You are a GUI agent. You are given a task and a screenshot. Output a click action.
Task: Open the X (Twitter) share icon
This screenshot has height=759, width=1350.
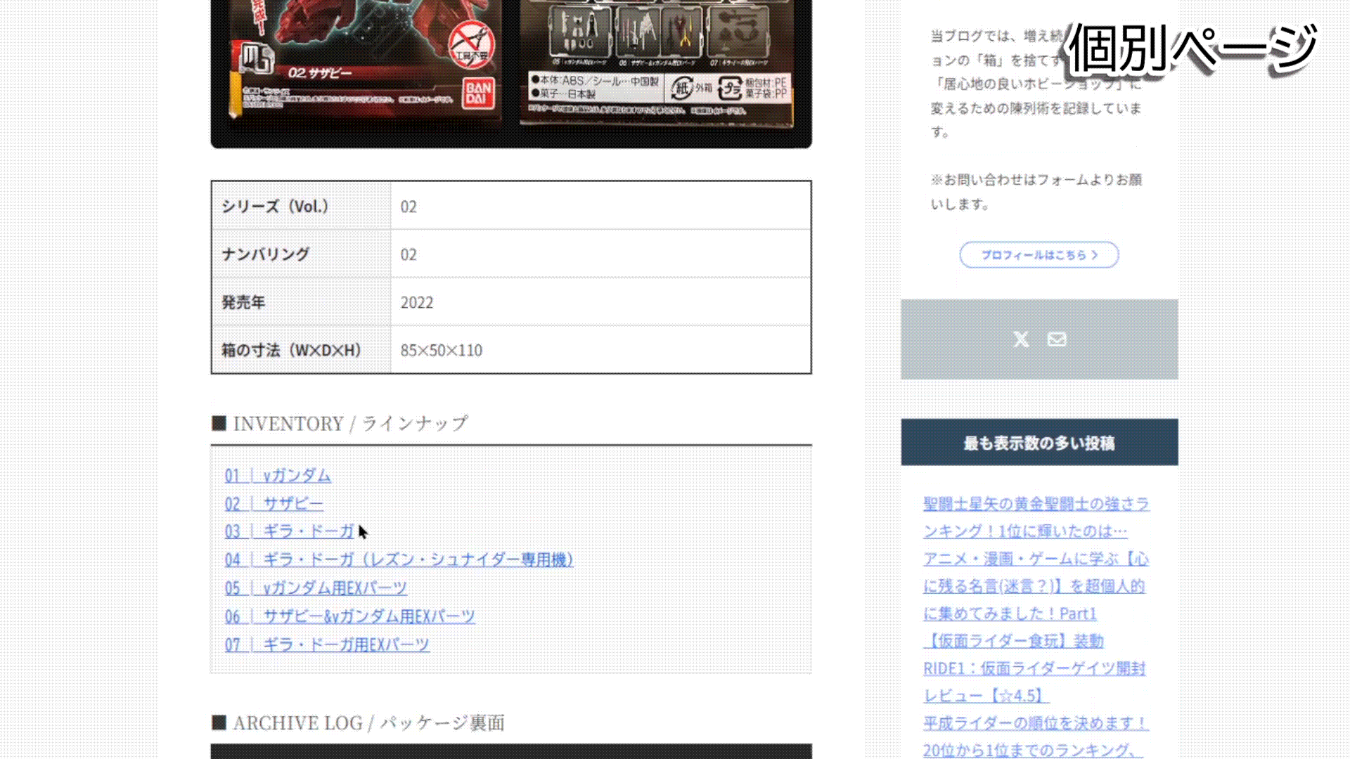point(1020,339)
